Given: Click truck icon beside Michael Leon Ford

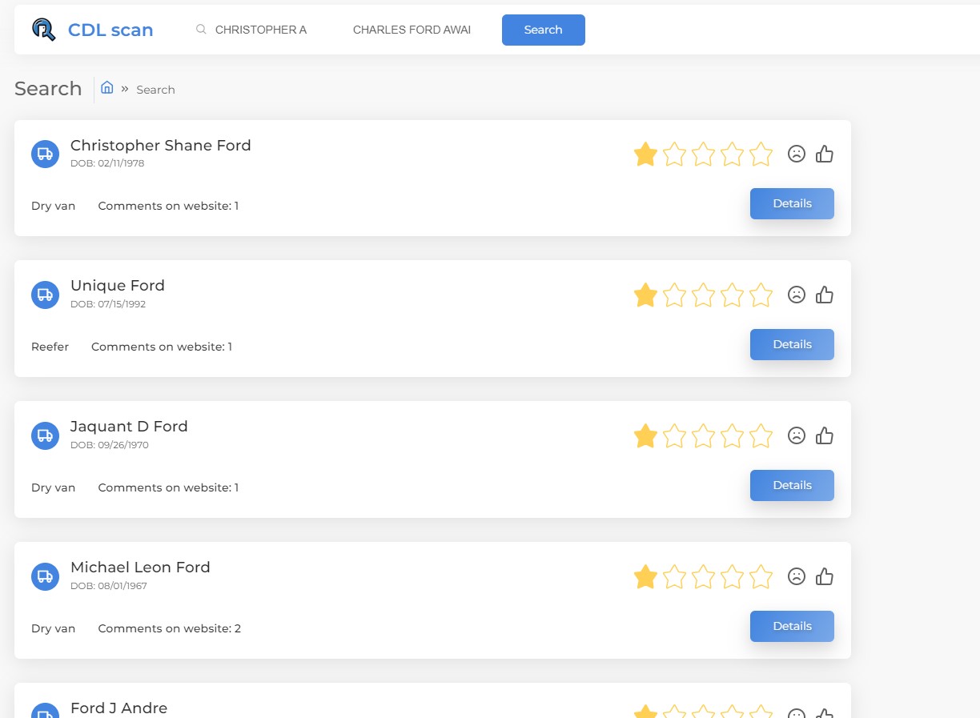Looking at the screenshot, I should (x=45, y=576).
